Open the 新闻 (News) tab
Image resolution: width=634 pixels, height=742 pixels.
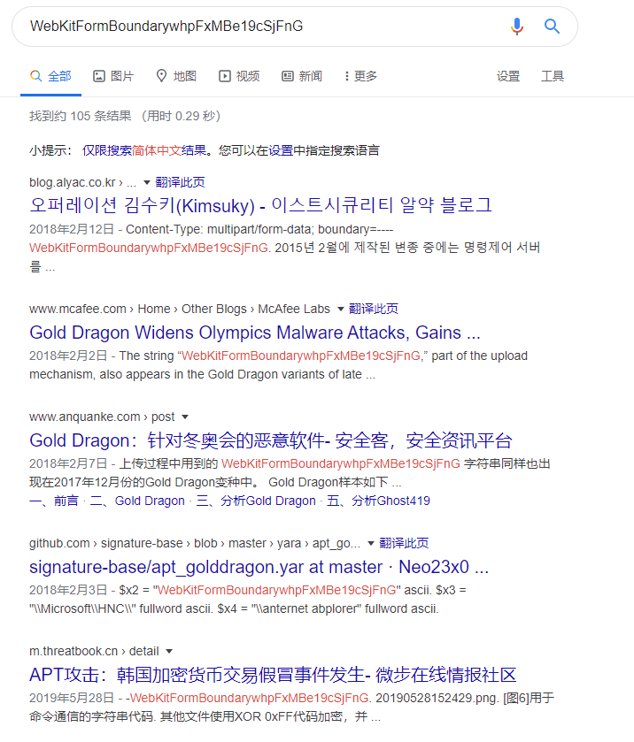tap(302, 76)
